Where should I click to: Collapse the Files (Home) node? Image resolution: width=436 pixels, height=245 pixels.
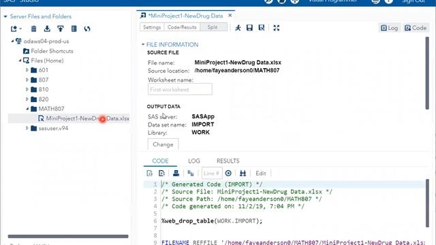point(20,61)
